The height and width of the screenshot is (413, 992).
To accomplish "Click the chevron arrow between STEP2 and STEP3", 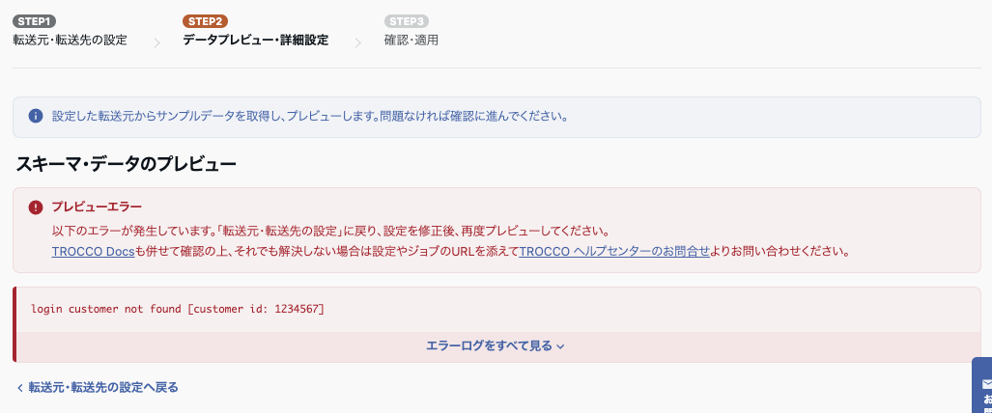I will click(358, 43).
